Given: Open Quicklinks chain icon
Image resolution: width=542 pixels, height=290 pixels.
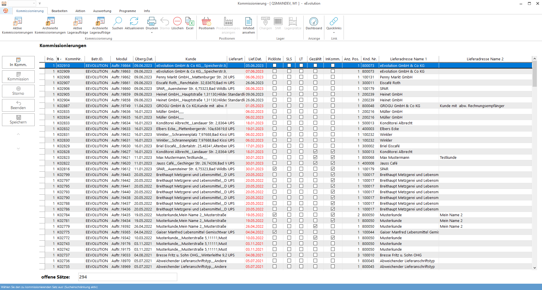Looking at the screenshot, I should pyautogui.click(x=334, y=22).
